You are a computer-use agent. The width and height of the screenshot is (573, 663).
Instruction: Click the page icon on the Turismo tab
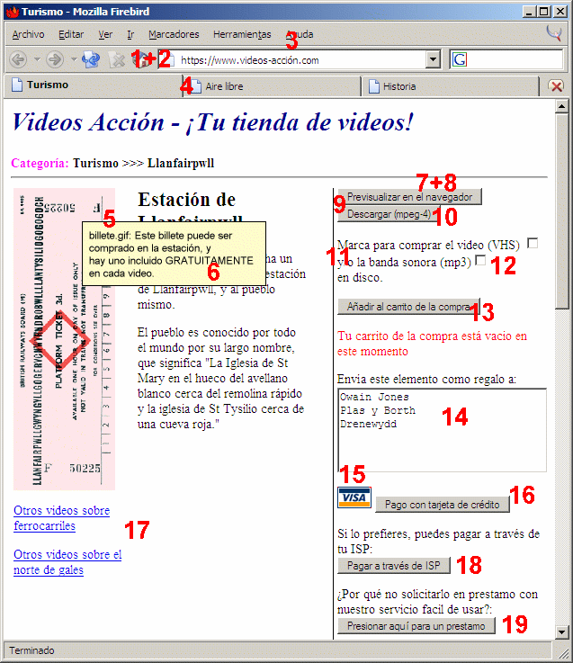17,85
